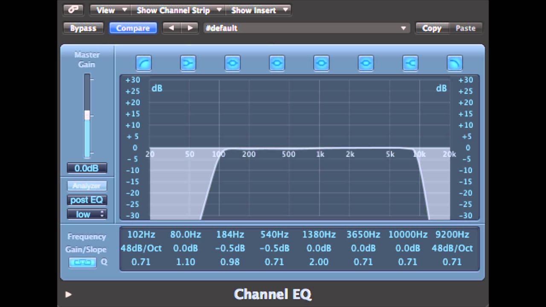The height and width of the screenshot is (307, 546).
Task: Click the link chain icon button
Action: click(x=73, y=10)
